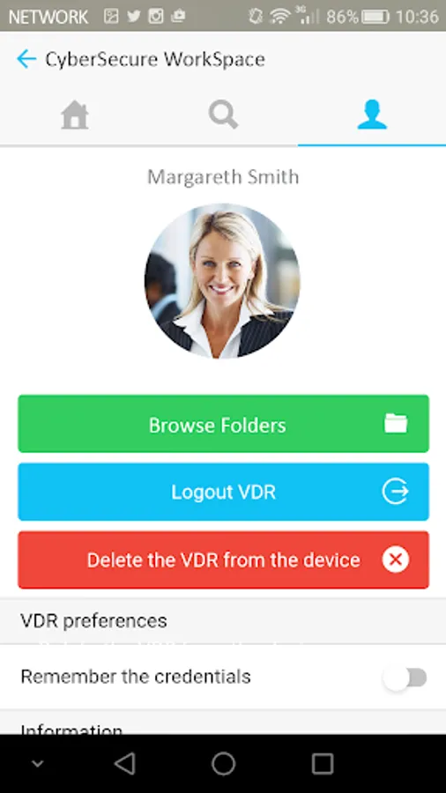Tap the Margareth Smith name label
Viewport: 446px width, 793px height.
coord(223,177)
